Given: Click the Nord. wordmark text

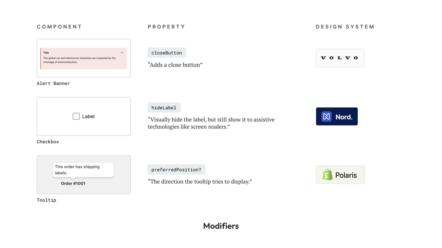Looking at the screenshot, I should (x=344, y=117).
